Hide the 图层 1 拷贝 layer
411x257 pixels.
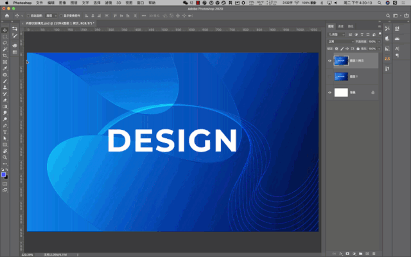[329, 62]
